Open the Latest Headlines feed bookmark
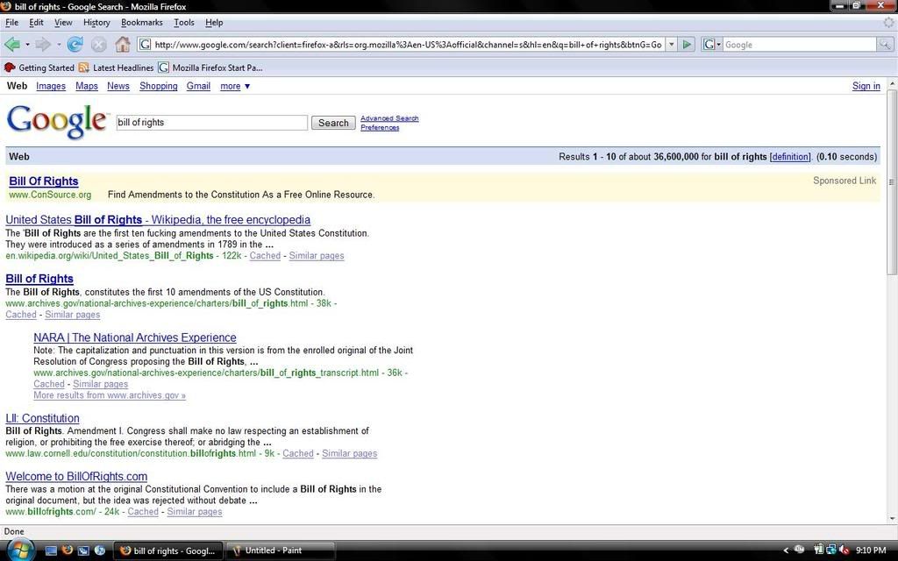The width and height of the screenshot is (898, 561). click(117, 67)
